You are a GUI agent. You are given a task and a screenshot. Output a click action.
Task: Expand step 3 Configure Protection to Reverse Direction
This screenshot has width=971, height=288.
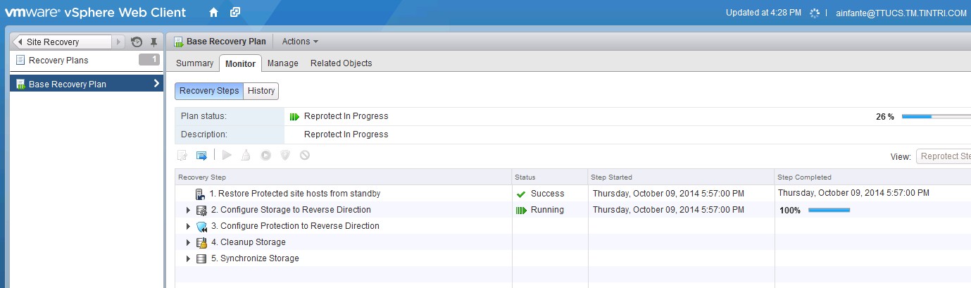pyautogui.click(x=188, y=226)
